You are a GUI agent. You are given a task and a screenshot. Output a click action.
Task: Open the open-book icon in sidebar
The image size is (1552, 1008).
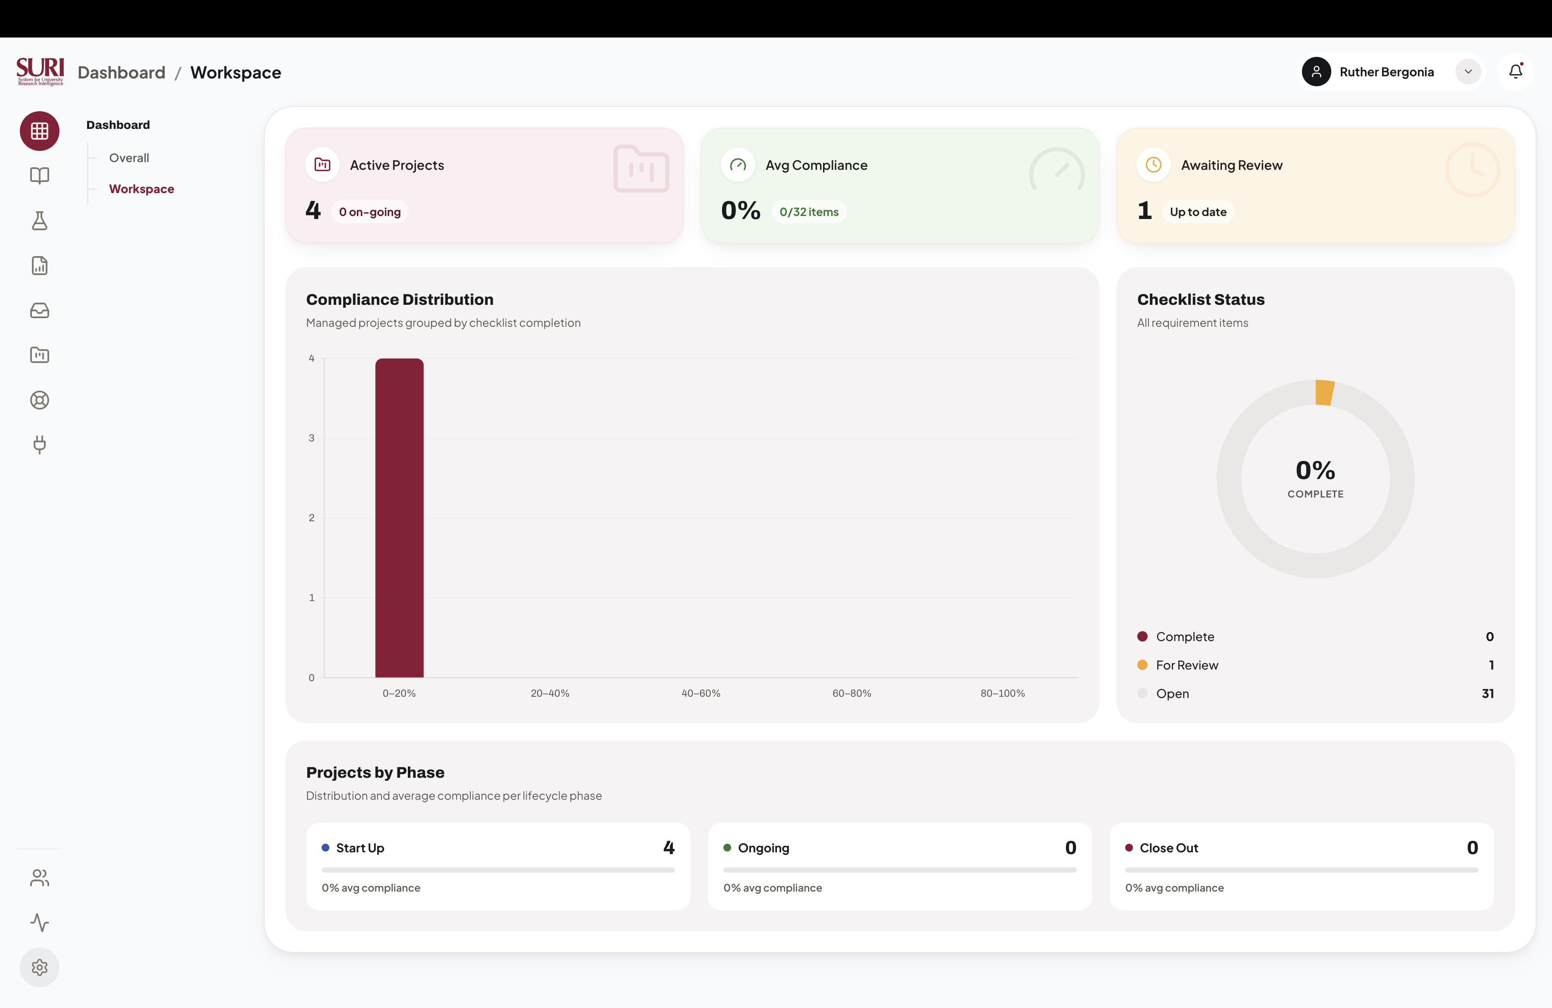pos(40,175)
